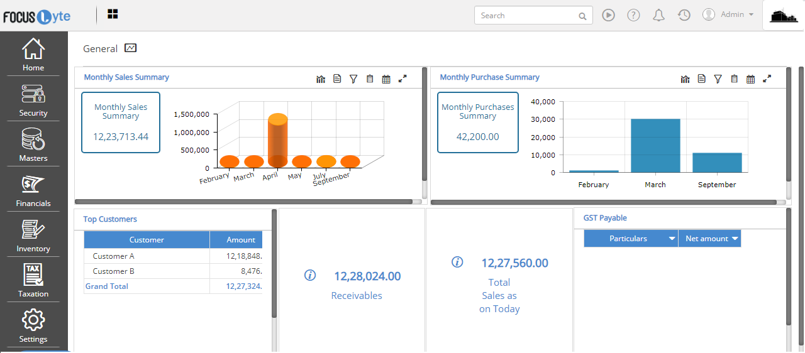Screen dimensions: 805x353
Task: Click the Top Customers widget title
Action: [x=110, y=219]
